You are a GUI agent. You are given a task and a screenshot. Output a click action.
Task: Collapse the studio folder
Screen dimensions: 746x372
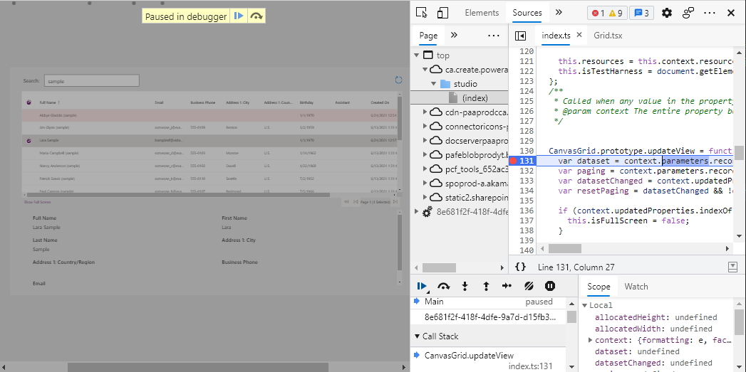tap(433, 84)
